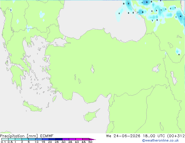Viewport: 185px width, 143px height.
Task: Click the '10' legend value label
Action: 36,142
